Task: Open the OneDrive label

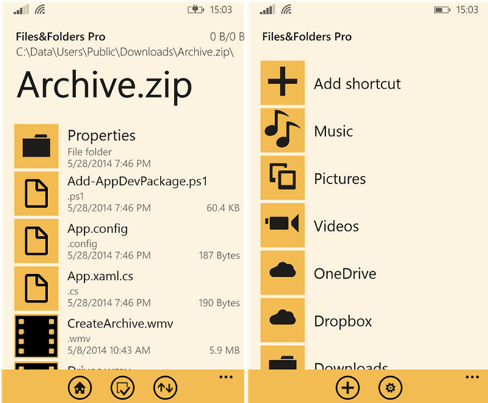Action: click(345, 274)
